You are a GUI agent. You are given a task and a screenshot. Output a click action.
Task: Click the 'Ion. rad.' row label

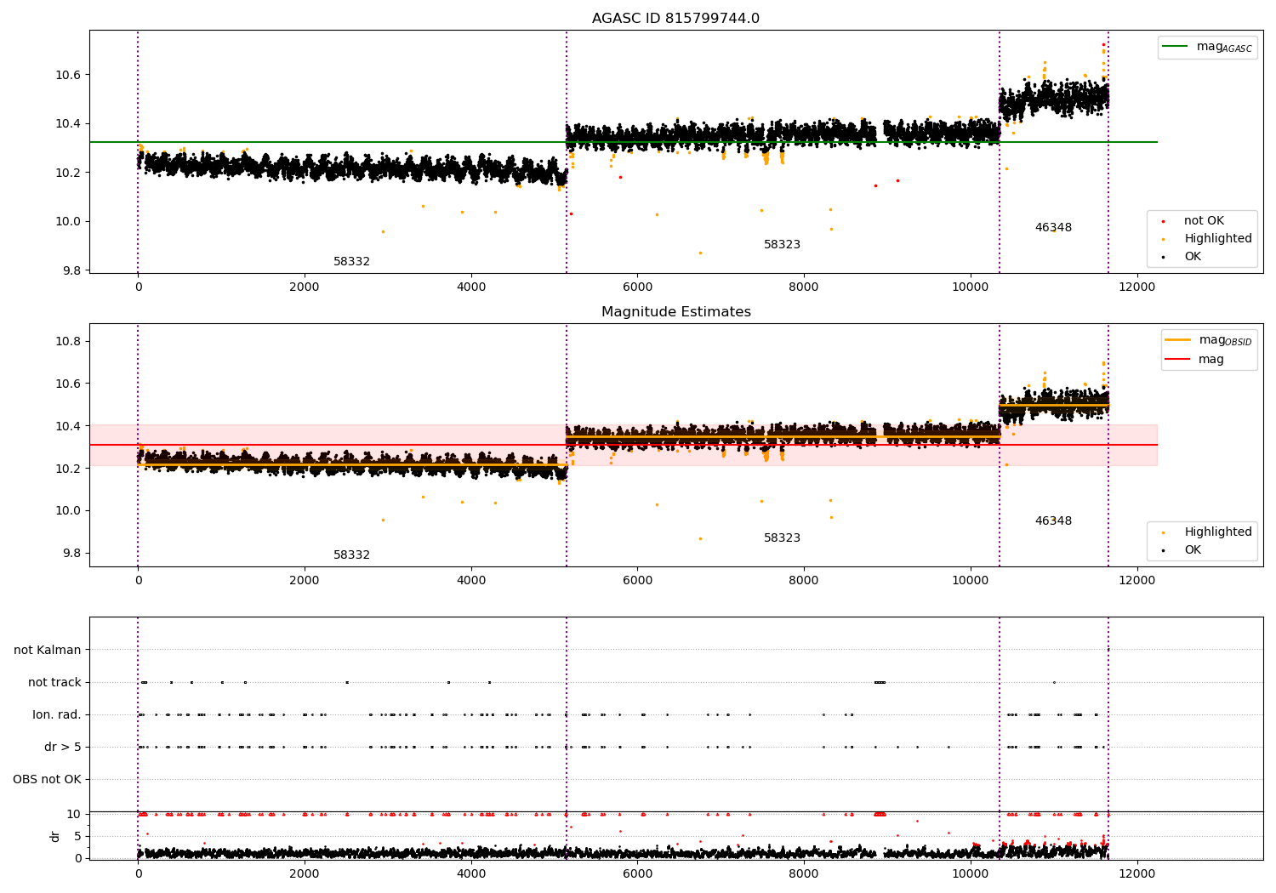tap(57, 714)
